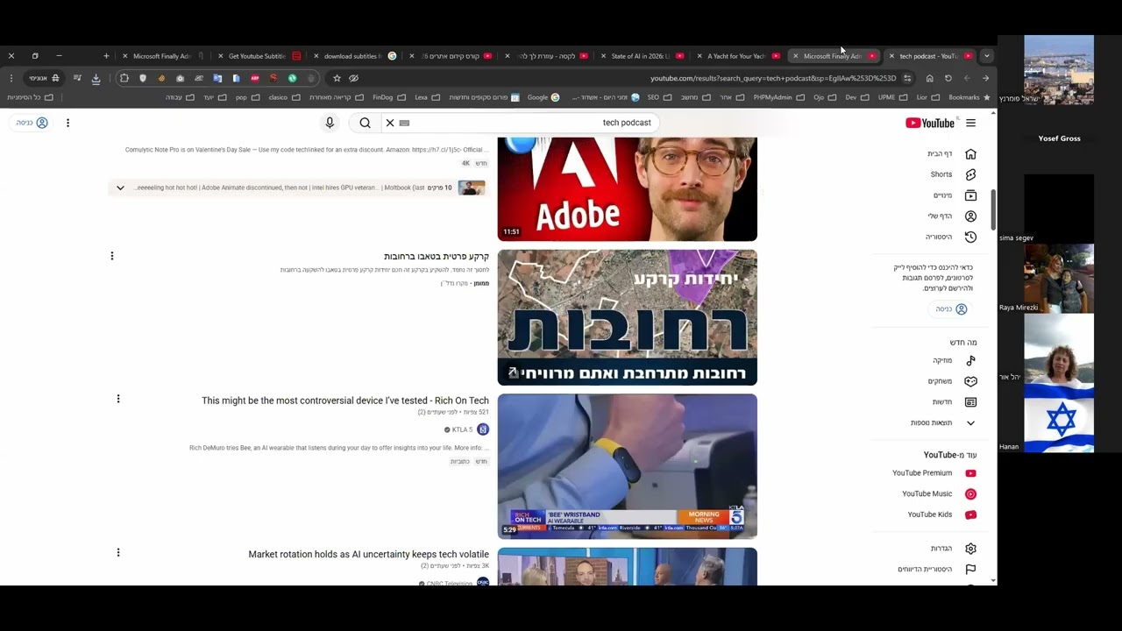The height and width of the screenshot is (631, 1122).
Task: Open הגדרות settings in sidebar
Action: click(x=952, y=549)
